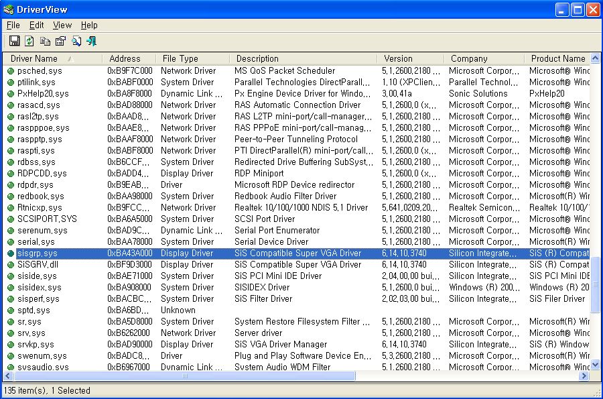Select the rasppptp.sys driver row
The width and height of the screenshot is (603, 399).
pos(297,139)
